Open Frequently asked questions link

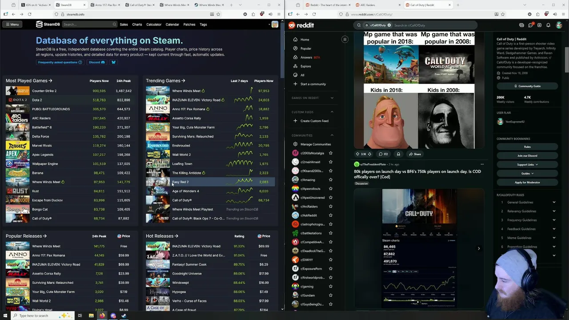[60, 62]
